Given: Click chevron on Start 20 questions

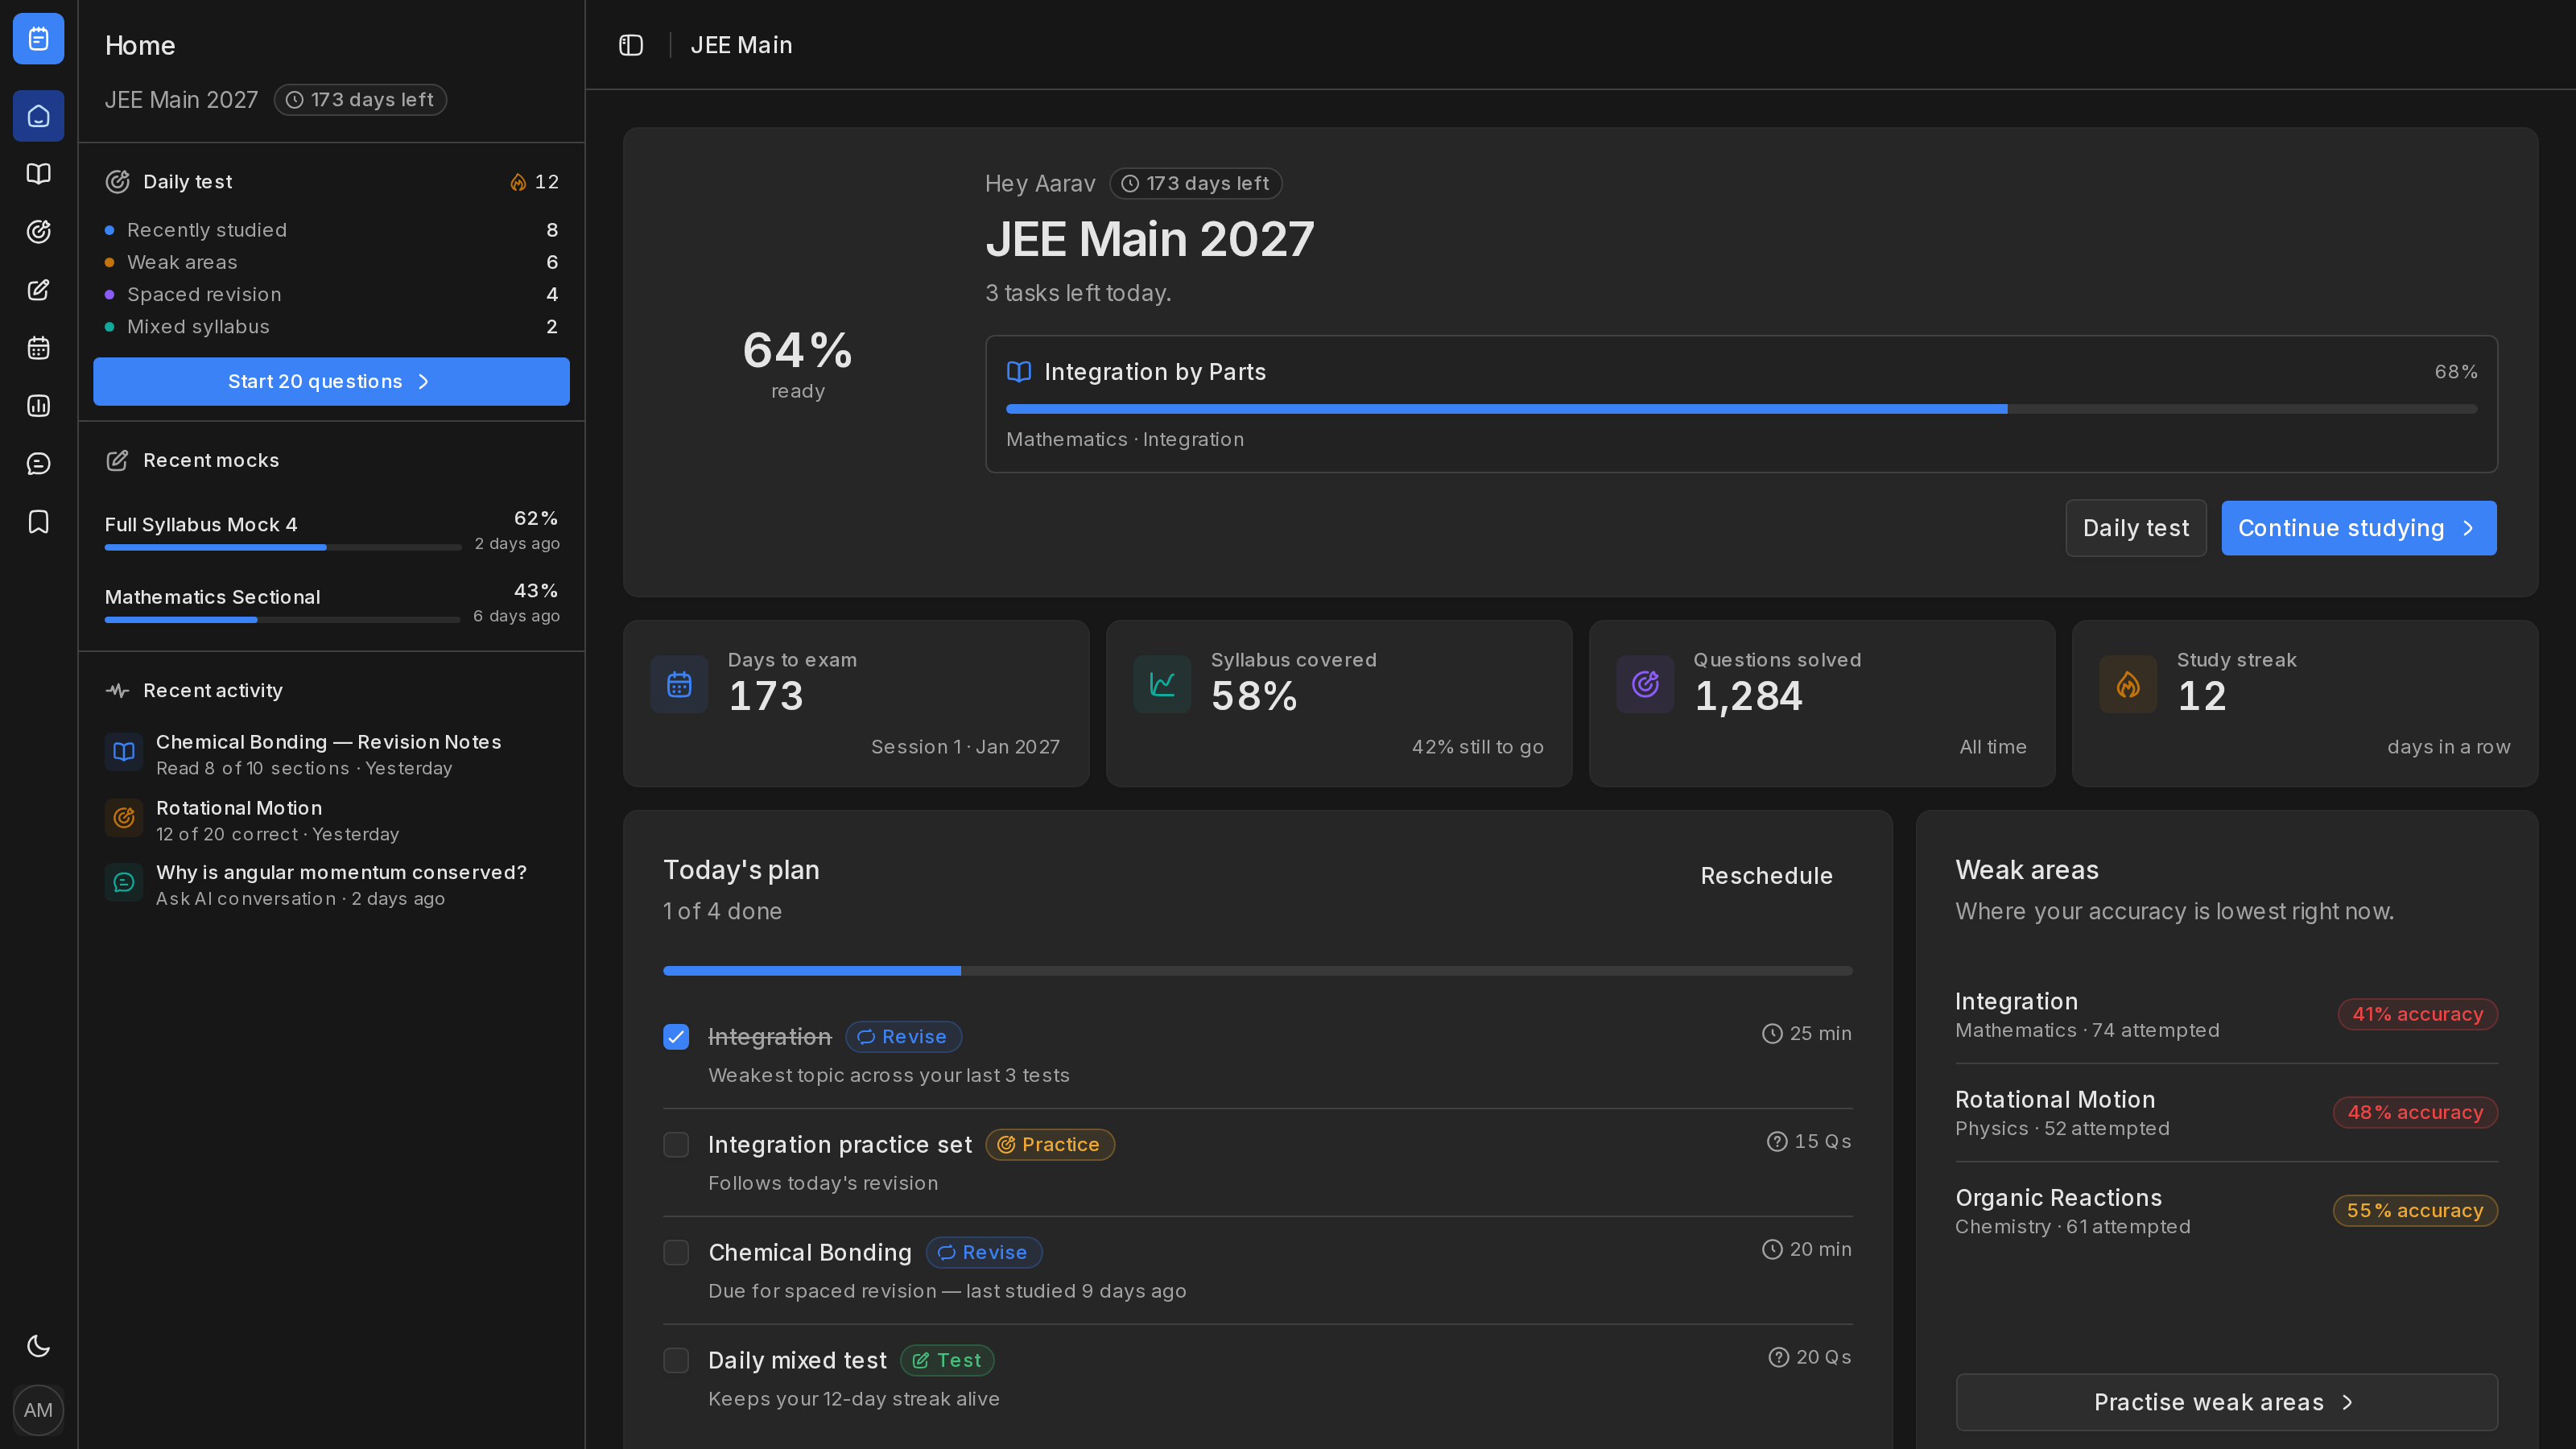Looking at the screenshot, I should point(424,382).
